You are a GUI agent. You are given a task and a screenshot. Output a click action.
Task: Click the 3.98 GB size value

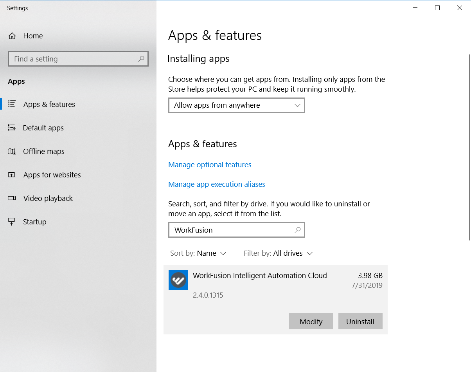370,275
